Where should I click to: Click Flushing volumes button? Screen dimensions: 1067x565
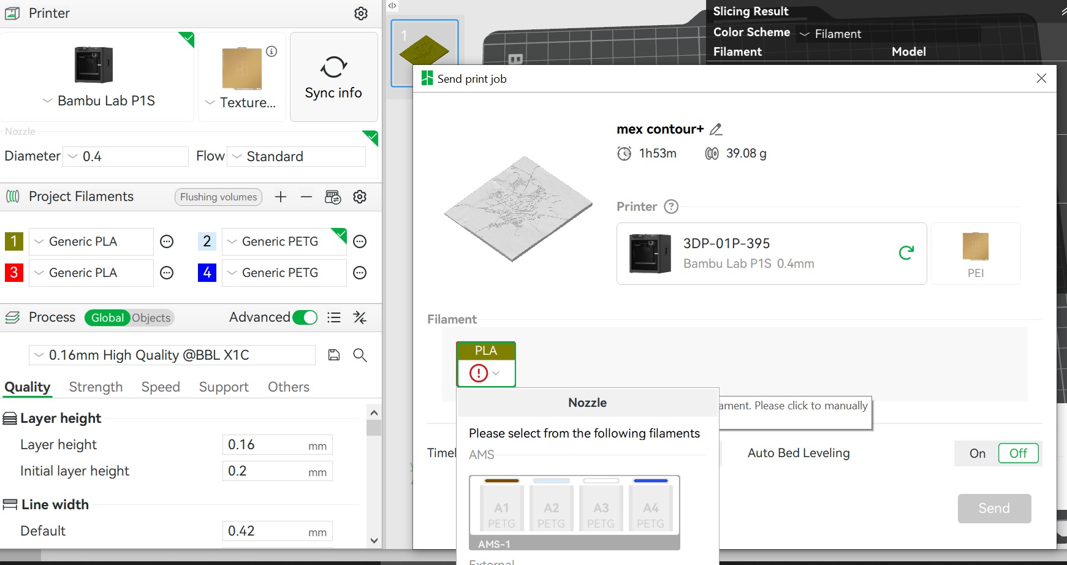tap(218, 197)
